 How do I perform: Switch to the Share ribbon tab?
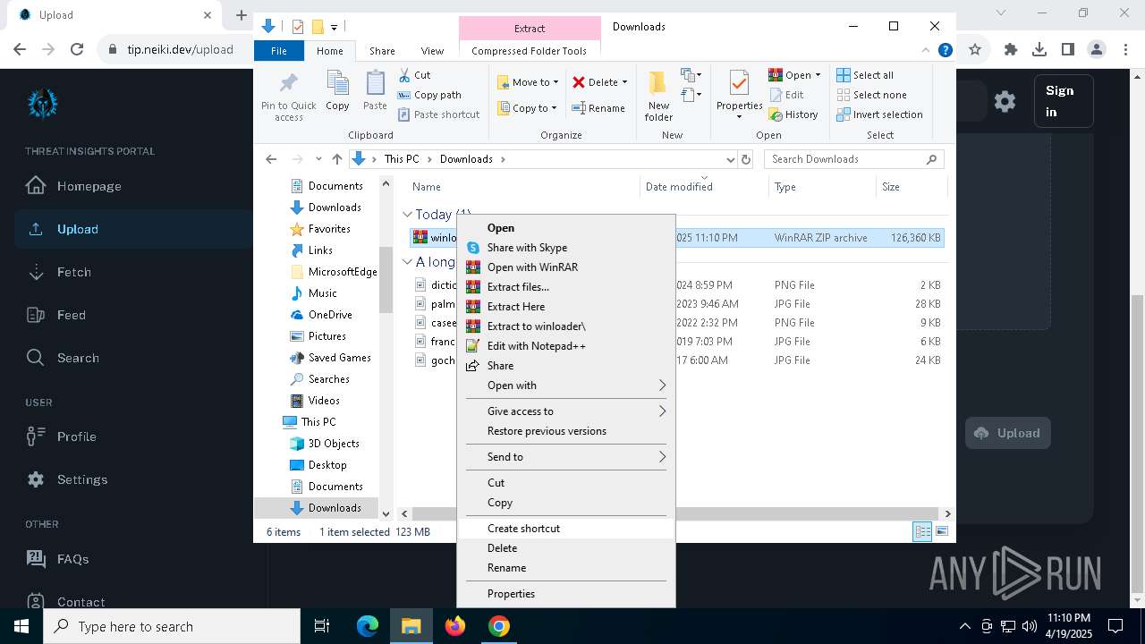click(382, 51)
